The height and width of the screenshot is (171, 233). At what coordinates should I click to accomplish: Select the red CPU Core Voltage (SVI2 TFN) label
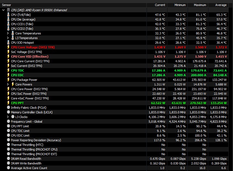(x=33, y=47)
